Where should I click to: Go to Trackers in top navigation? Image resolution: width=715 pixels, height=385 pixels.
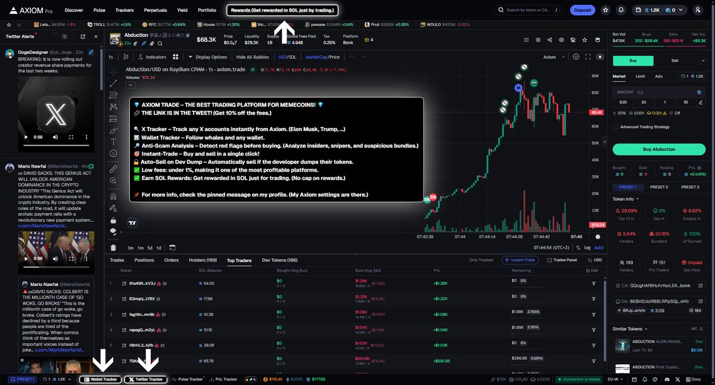coord(125,10)
